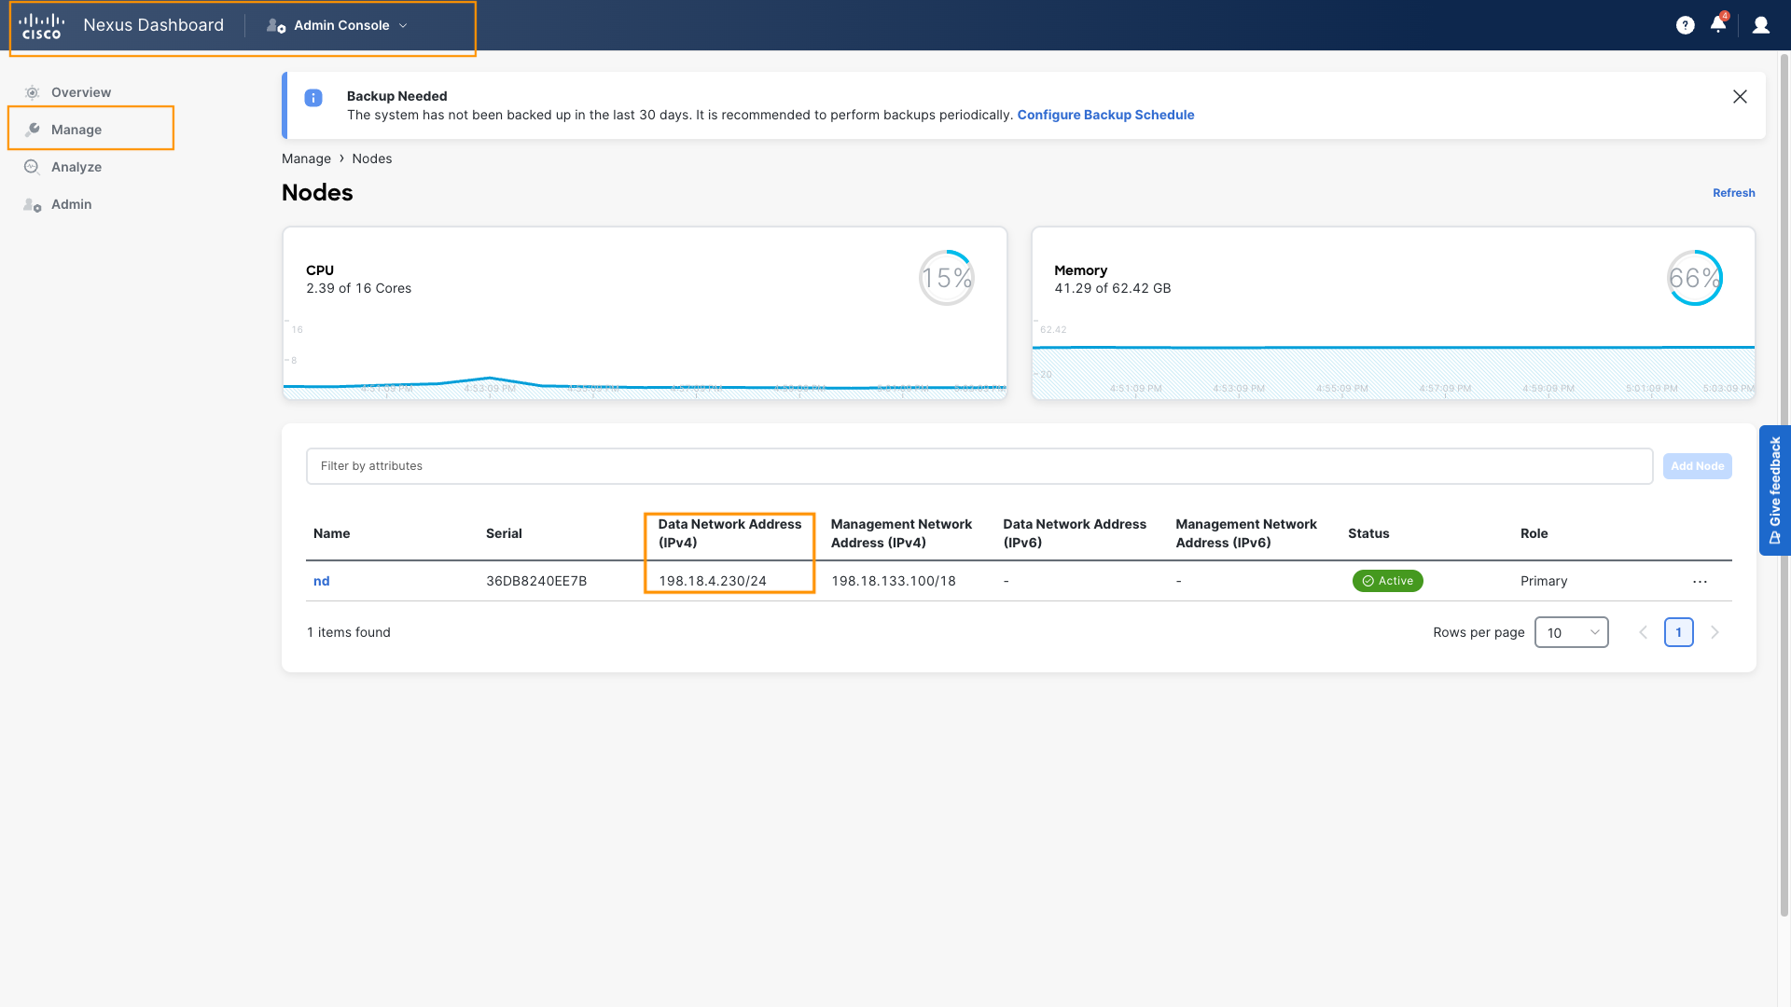
Task: Click the Admin sidebar icon
Action: pyautogui.click(x=32, y=204)
